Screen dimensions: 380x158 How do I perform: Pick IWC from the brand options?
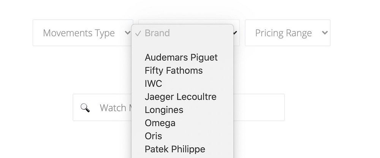[154, 84]
